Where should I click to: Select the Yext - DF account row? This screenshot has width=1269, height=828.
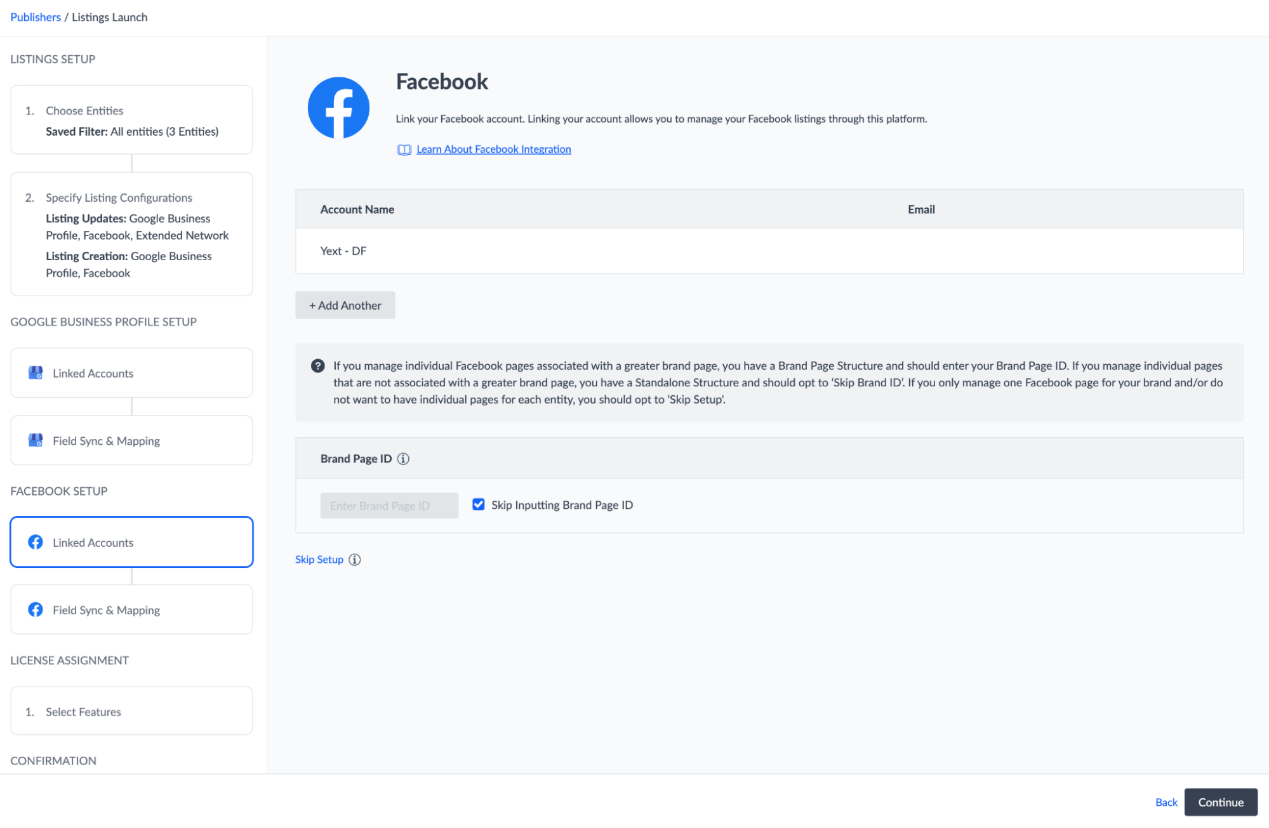pyautogui.click(x=769, y=251)
